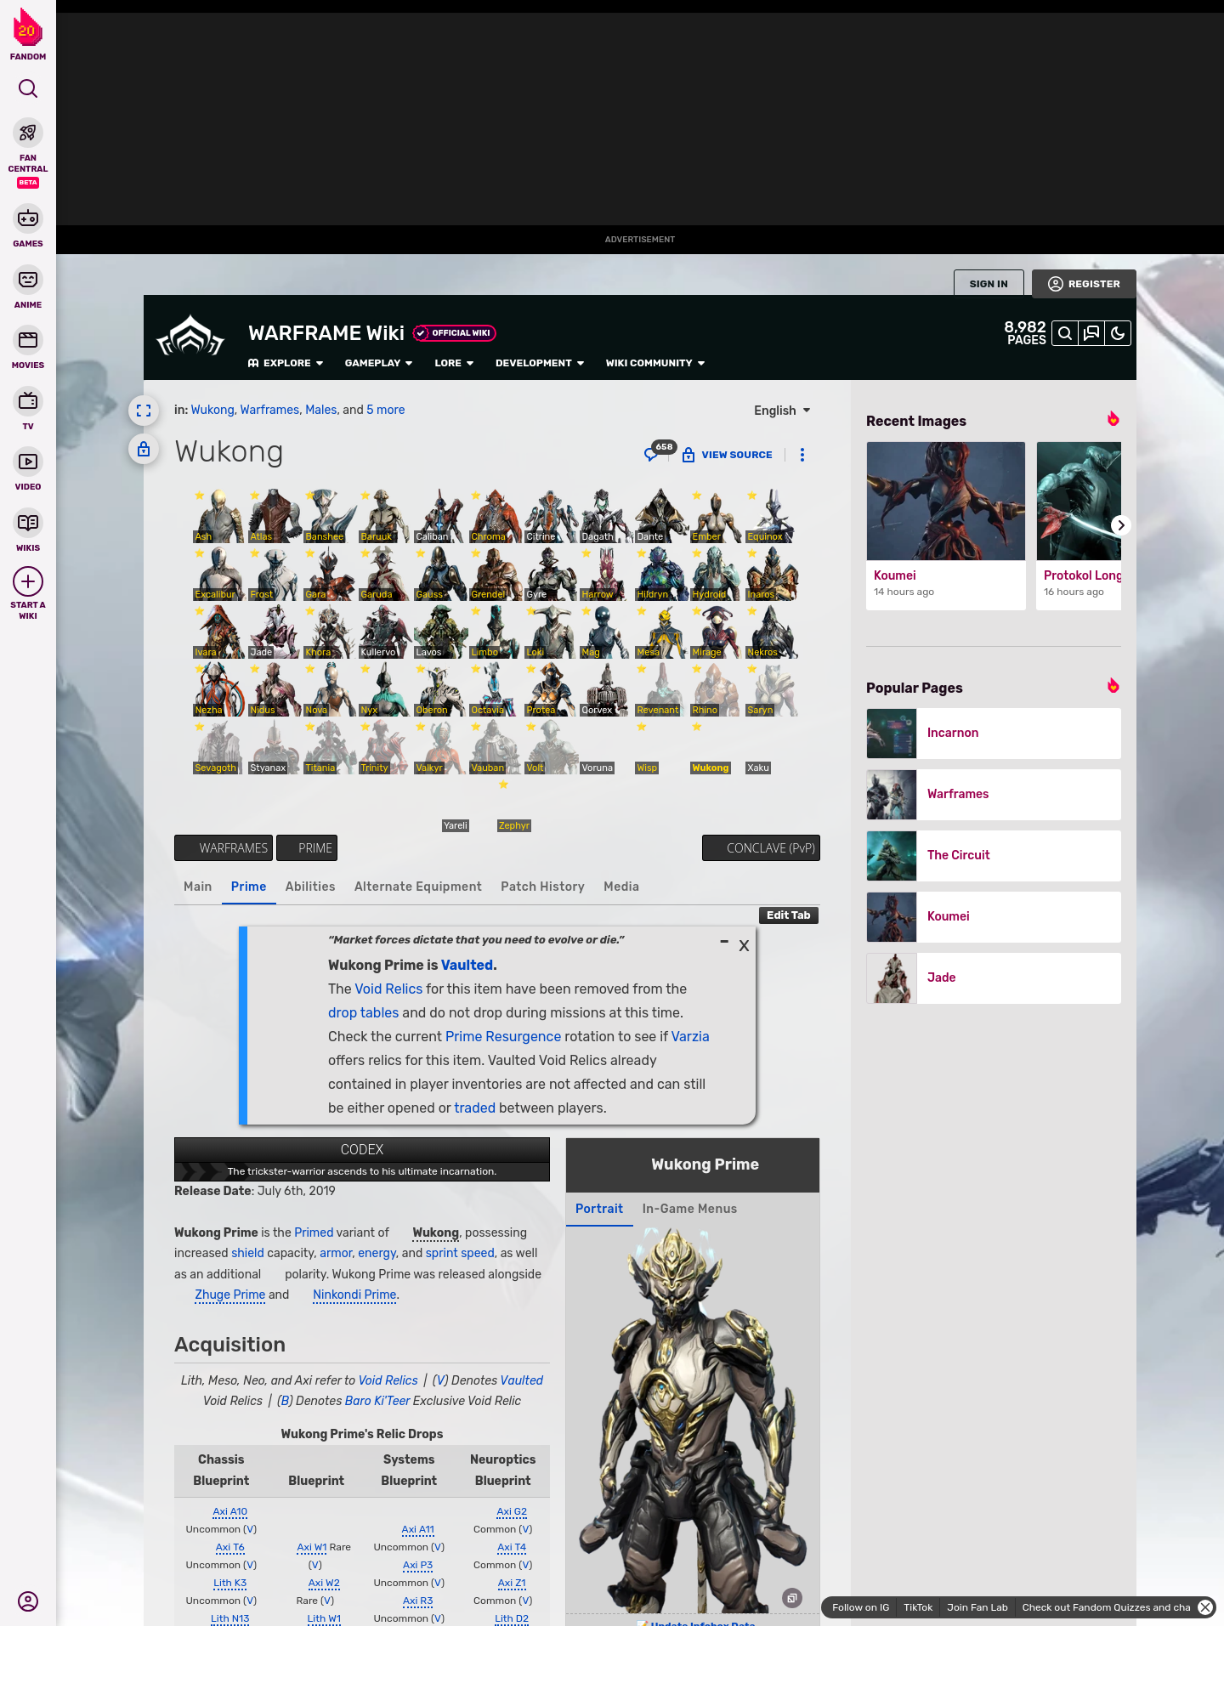Click the Start a Wiki plus icon

tap(28, 582)
